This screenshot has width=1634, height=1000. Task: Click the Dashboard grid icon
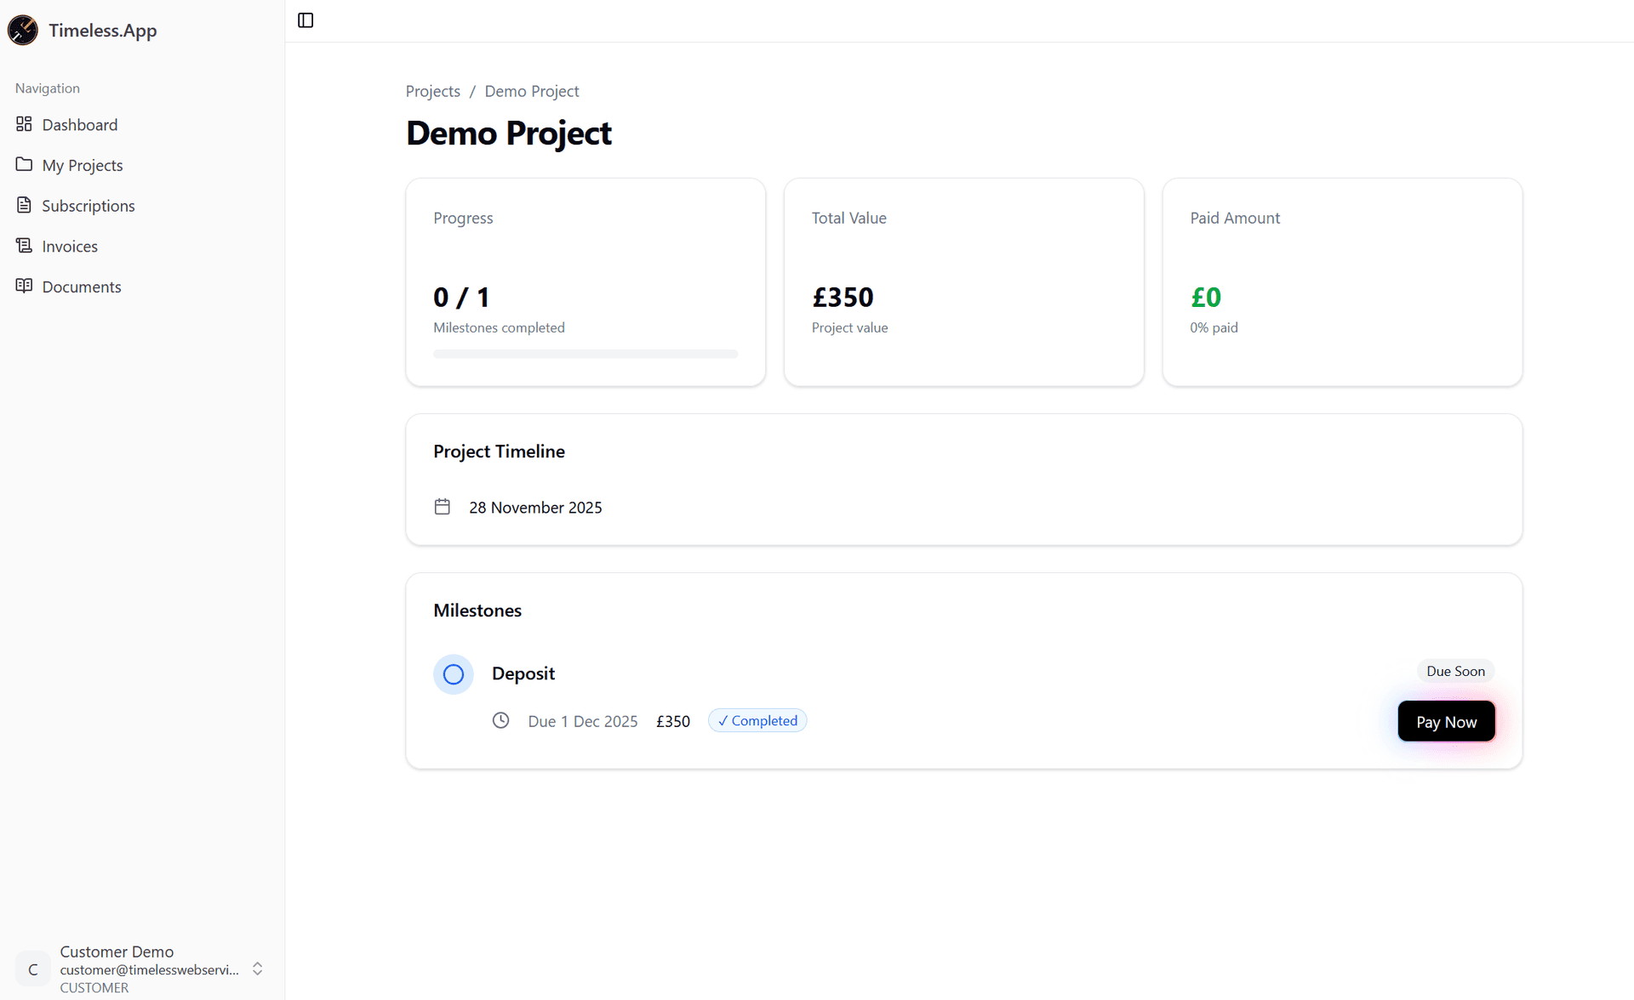[25, 124]
